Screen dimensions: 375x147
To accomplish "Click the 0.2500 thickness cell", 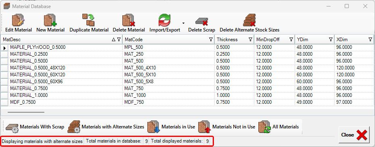I will pos(235,55).
